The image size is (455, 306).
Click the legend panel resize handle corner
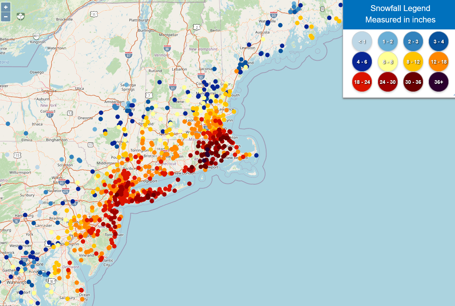click(x=452, y=95)
